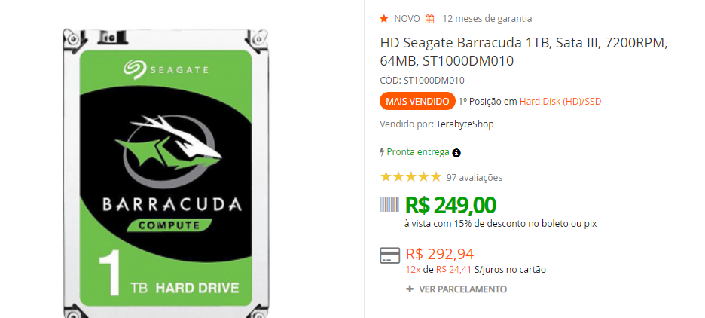Click the five-star rating icons
Screen dimensions: 705x318
pyautogui.click(x=410, y=177)
